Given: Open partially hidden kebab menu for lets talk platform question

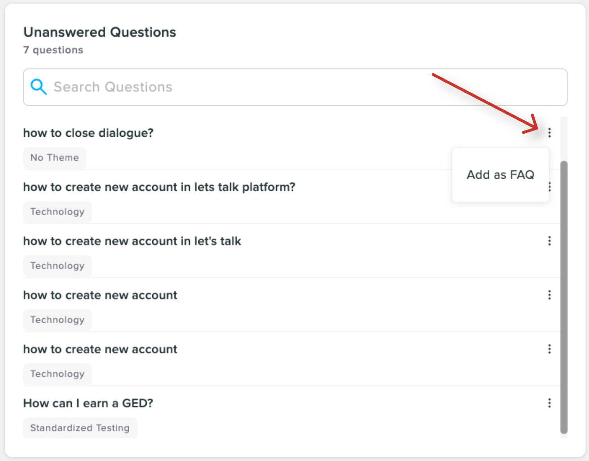Looking at the screenshot, I should 550,187.
